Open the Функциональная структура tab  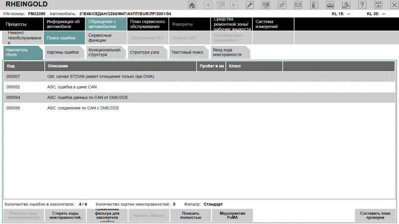(x=106, y=52)
